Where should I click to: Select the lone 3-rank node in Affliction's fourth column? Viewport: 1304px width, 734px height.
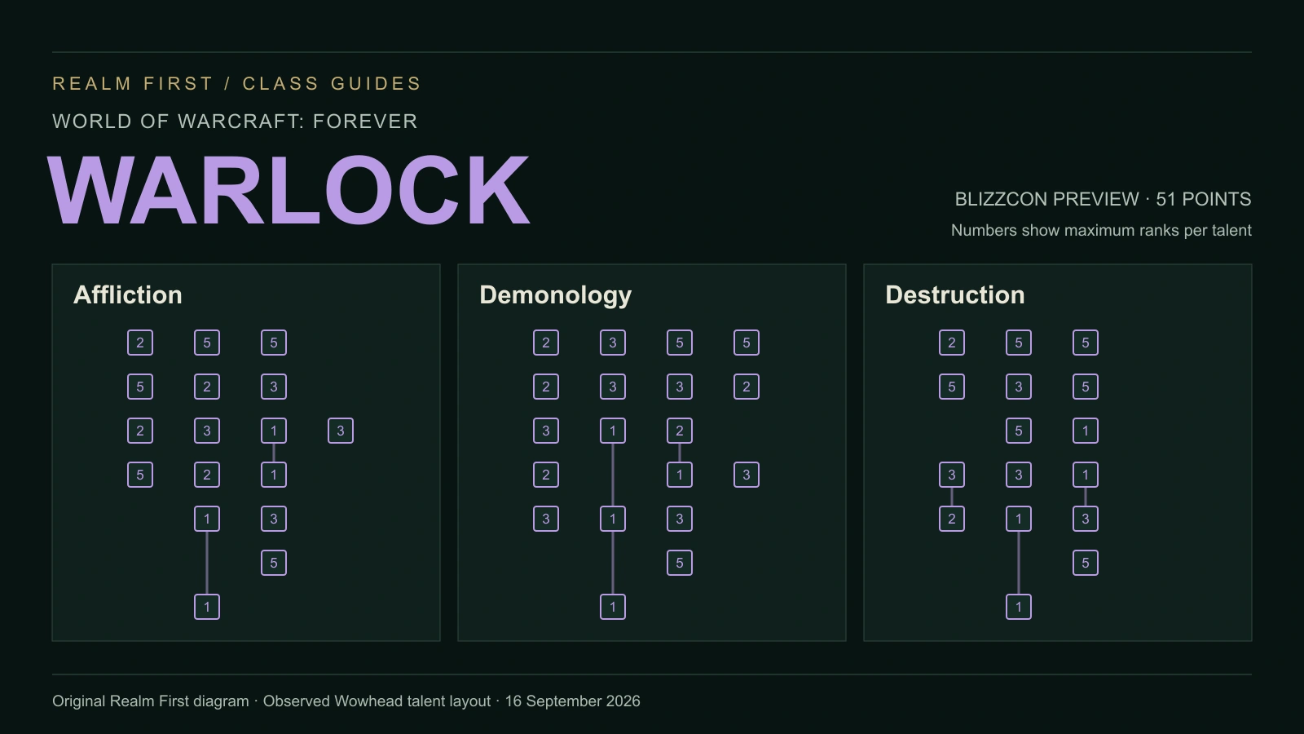341,431
